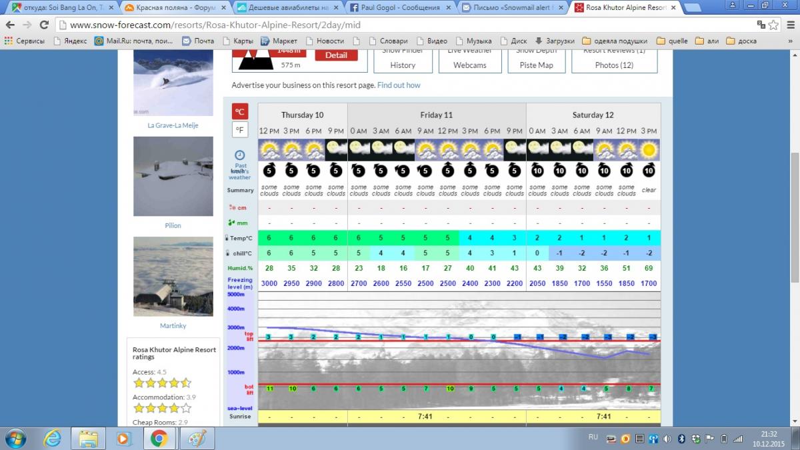Expand the доска bookmark folder
The width and height of the screenshot is (800, 450).
coord(741,41)
